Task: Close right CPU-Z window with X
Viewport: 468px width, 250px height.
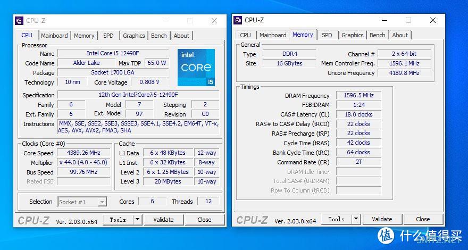Action: tap(433, 20)
